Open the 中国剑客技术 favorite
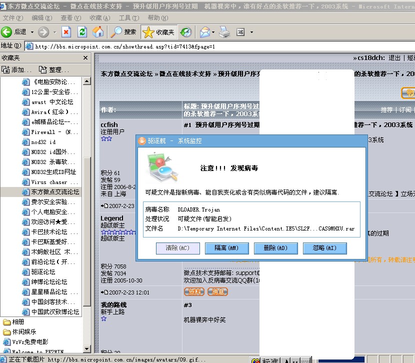 coord(48,302)
